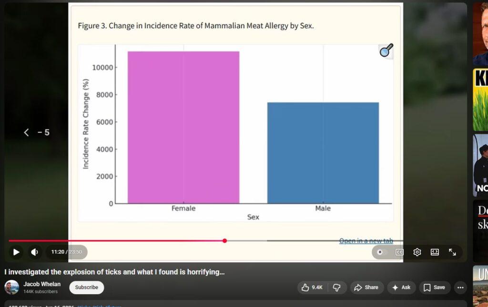
Task: Open the green grass recommended video thumbnail
Action: [480, 100]
